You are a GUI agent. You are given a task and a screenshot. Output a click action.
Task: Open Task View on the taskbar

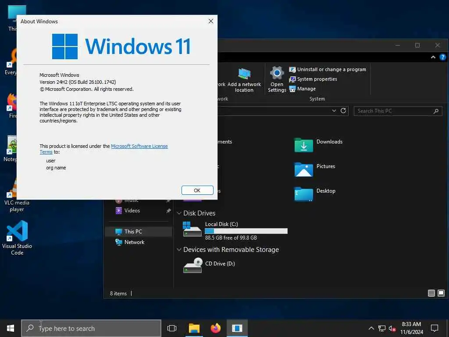[x=172, y=328]
